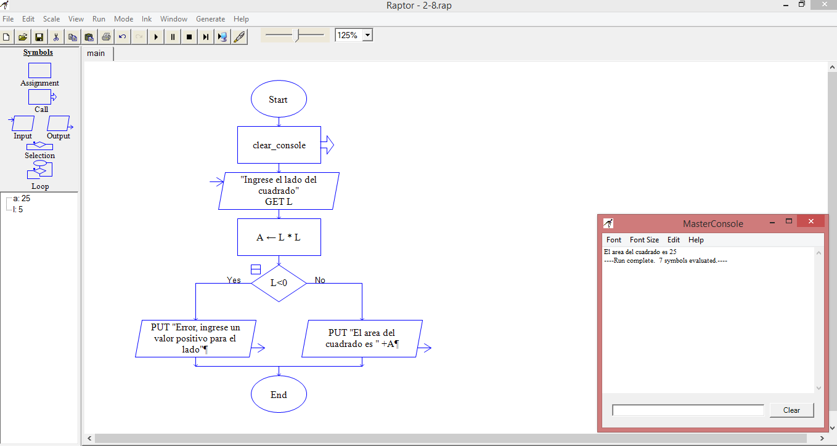The height and width of the screenshot is (446, 837).
Task: Open Font menu in MasterConsole
Action: tap(614, 240)
